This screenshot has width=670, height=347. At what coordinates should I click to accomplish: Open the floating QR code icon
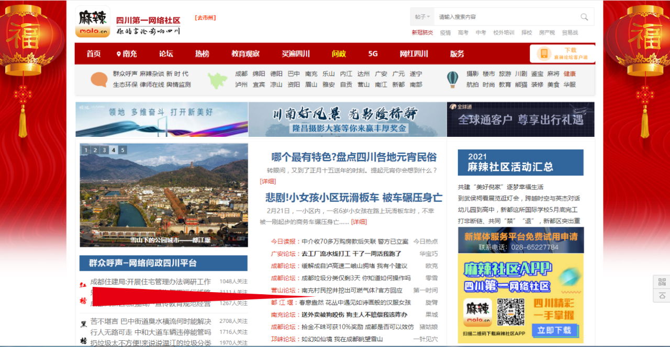tap(662, 282)
